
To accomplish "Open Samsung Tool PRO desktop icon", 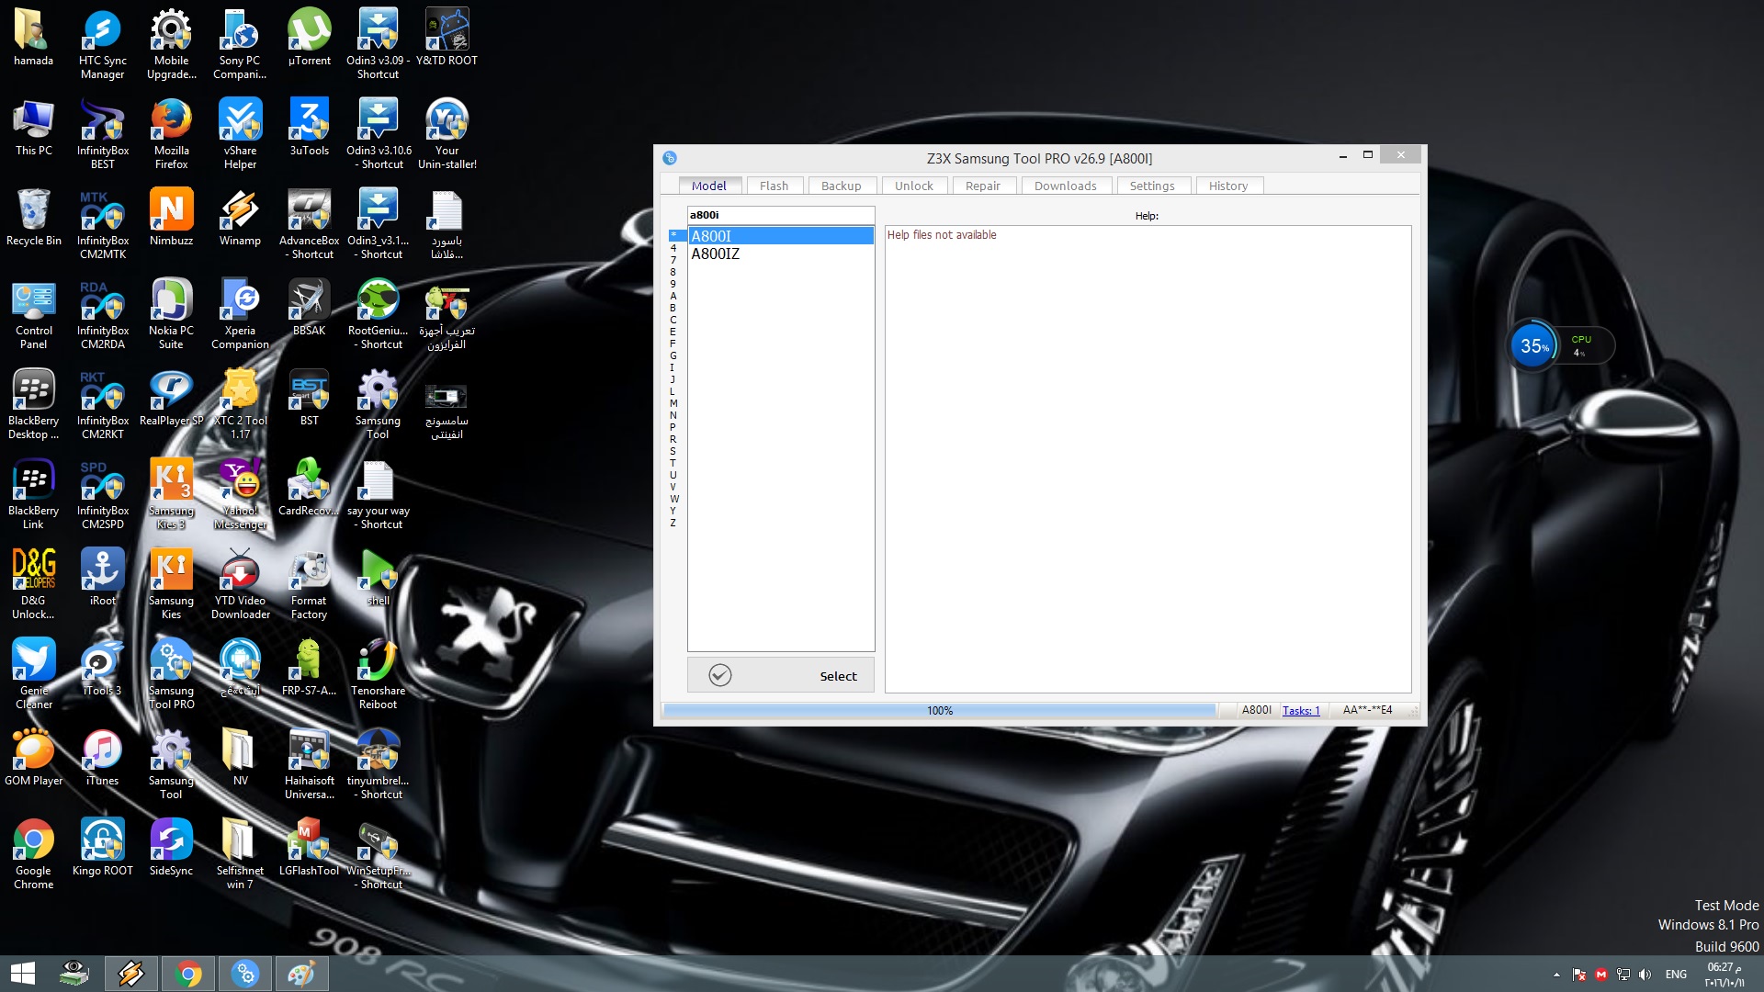I will 171,674.
